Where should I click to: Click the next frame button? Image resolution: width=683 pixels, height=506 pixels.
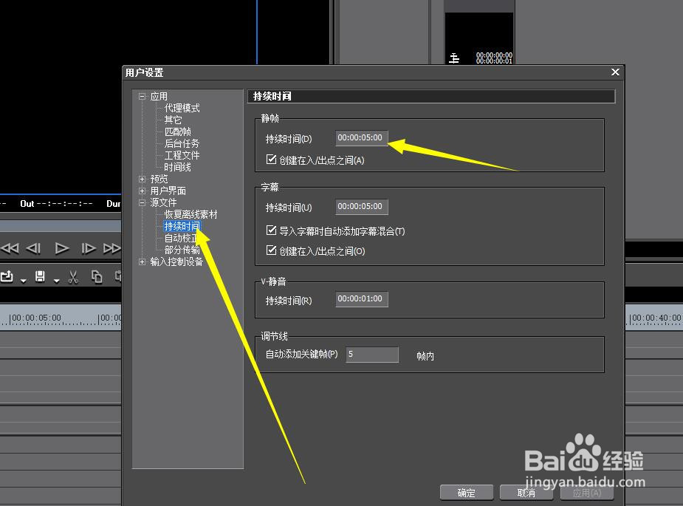click(89, 248)
